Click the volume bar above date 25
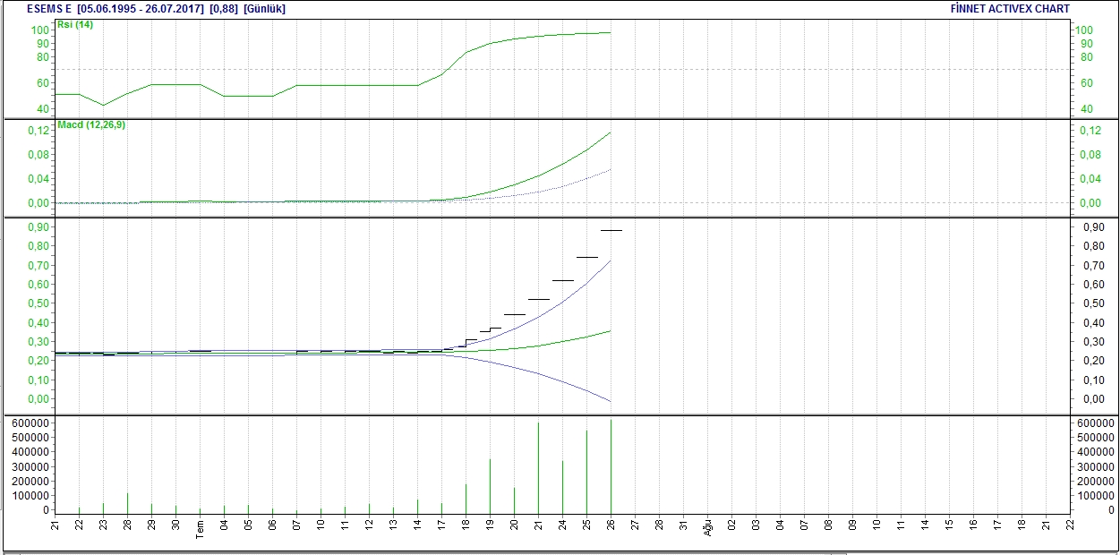The width and height of the screenshot is (1120, 555). click(586, 472)
